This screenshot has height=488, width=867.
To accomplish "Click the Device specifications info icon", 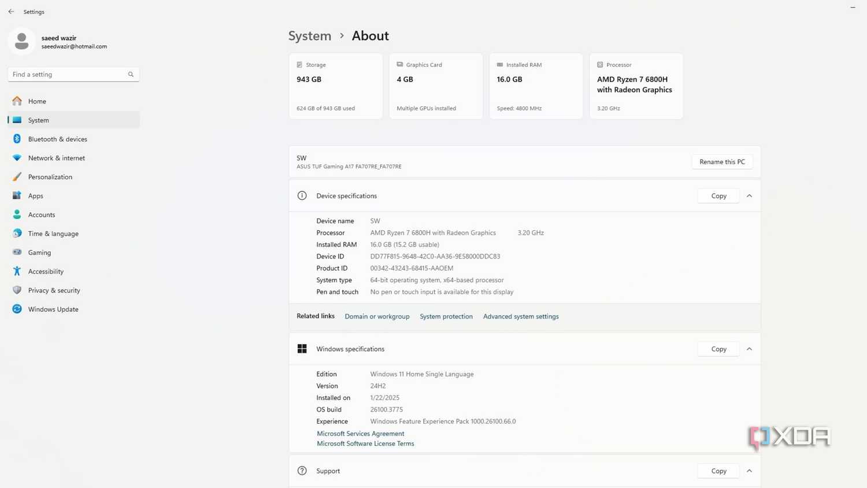I will tap(302, 196).
